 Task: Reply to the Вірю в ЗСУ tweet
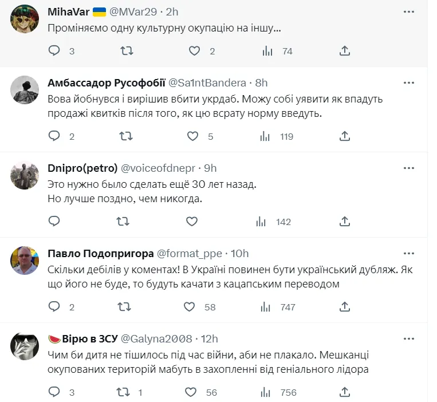point(54,392)
